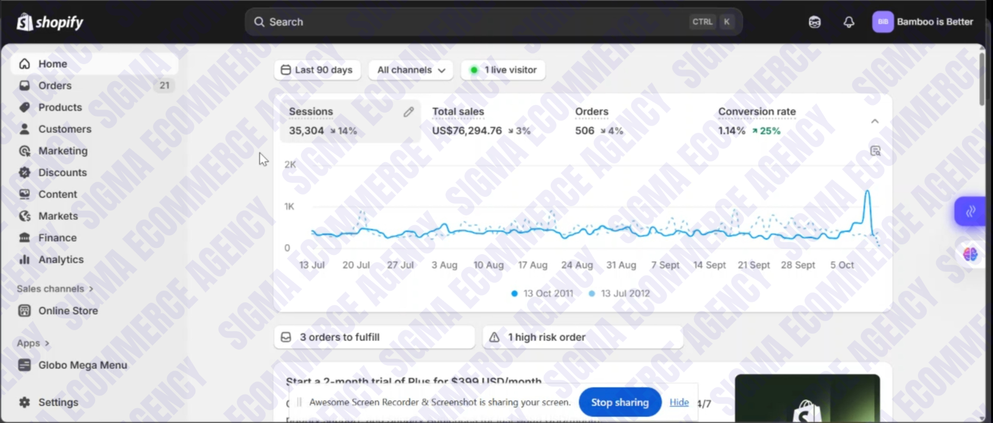
Task: Click the Settings gear icon
Action: tap(24, 402)
